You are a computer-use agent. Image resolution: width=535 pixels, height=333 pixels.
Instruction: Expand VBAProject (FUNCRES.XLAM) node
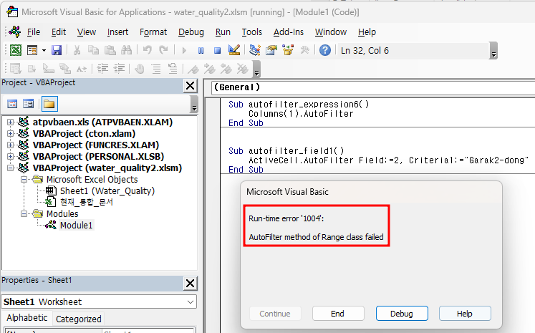[x=10, y=145]
